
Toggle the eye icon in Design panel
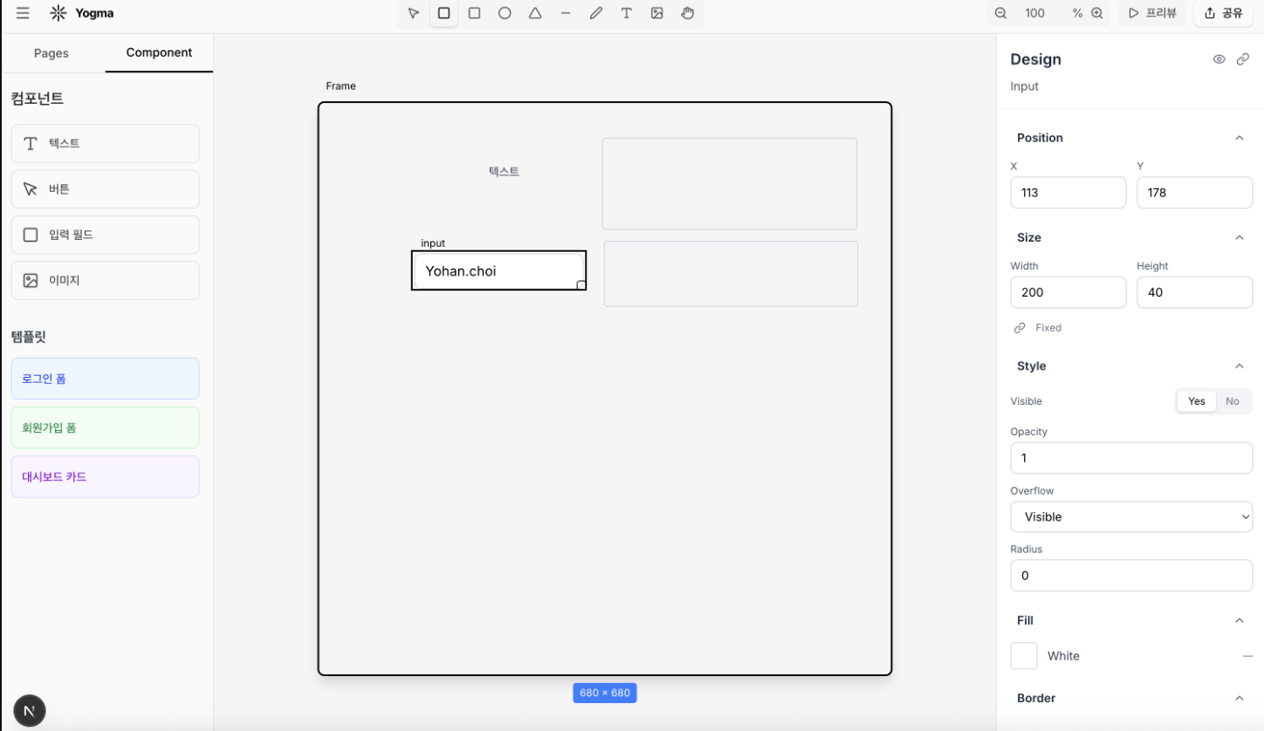point(1219,59)
